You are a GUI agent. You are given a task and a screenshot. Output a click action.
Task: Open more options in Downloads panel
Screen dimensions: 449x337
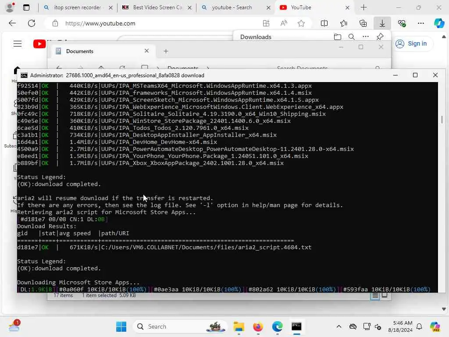(x=366, y=37)
